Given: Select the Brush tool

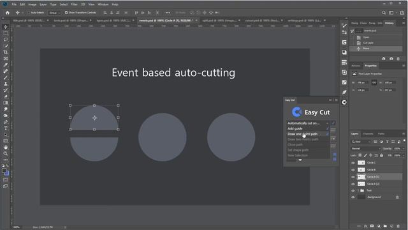Looking at the screenshot, I should 6,77.
